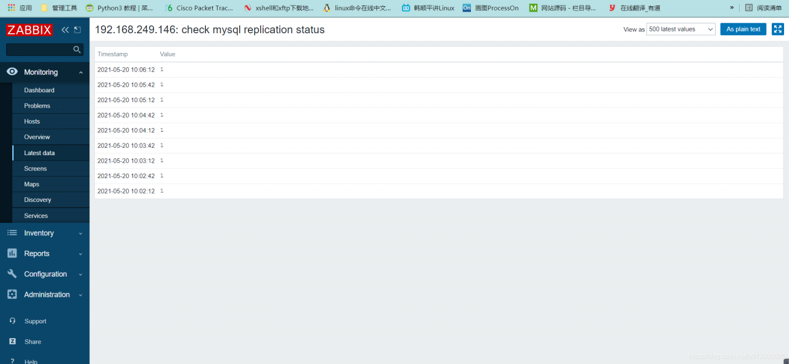Screen dimensions: 789x364
Task: Open xshell和xftp下载地 bookmark
Action: pyautogui.click(x=279, y=8)
